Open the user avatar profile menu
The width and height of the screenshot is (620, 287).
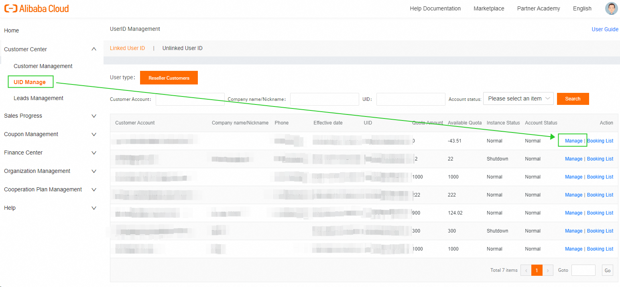coord(611,8)
